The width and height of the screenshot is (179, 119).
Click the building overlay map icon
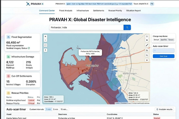tap(147, 50)
